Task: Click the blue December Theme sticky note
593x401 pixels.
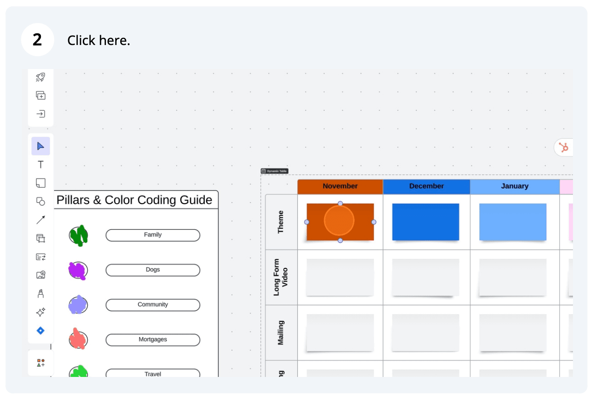Action: click(x=426, y=222)
